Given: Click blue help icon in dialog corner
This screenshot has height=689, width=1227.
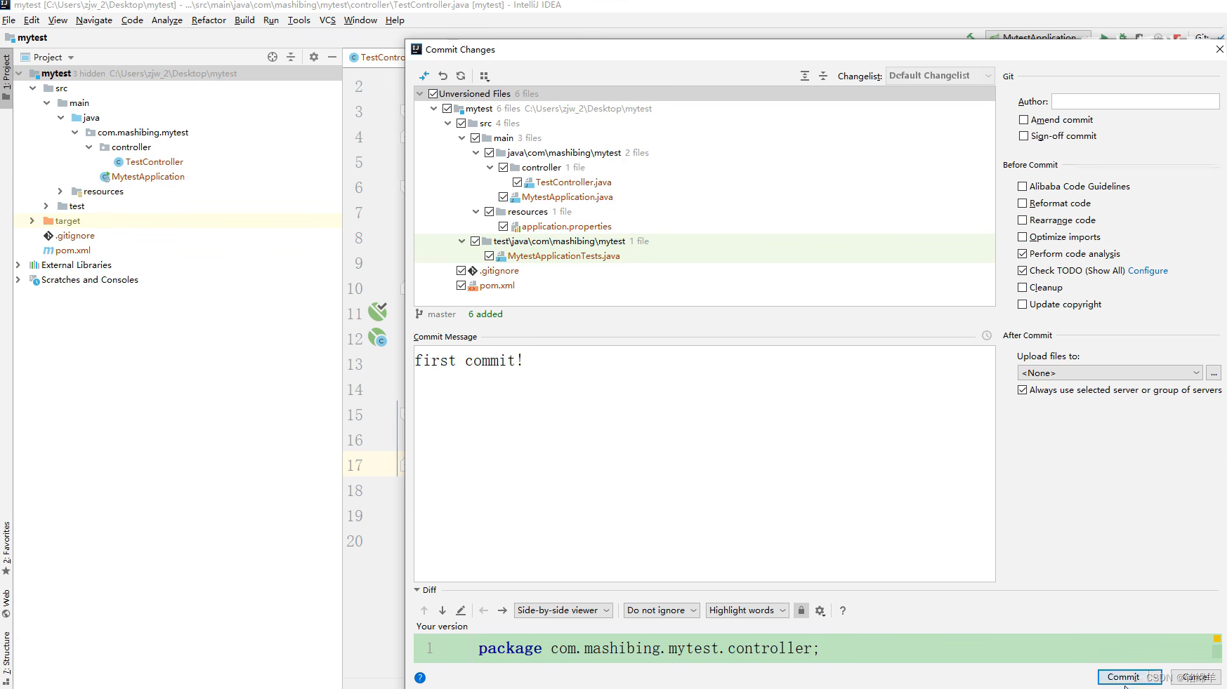Looking at the screenshot, I should click(x=420, y=678).
